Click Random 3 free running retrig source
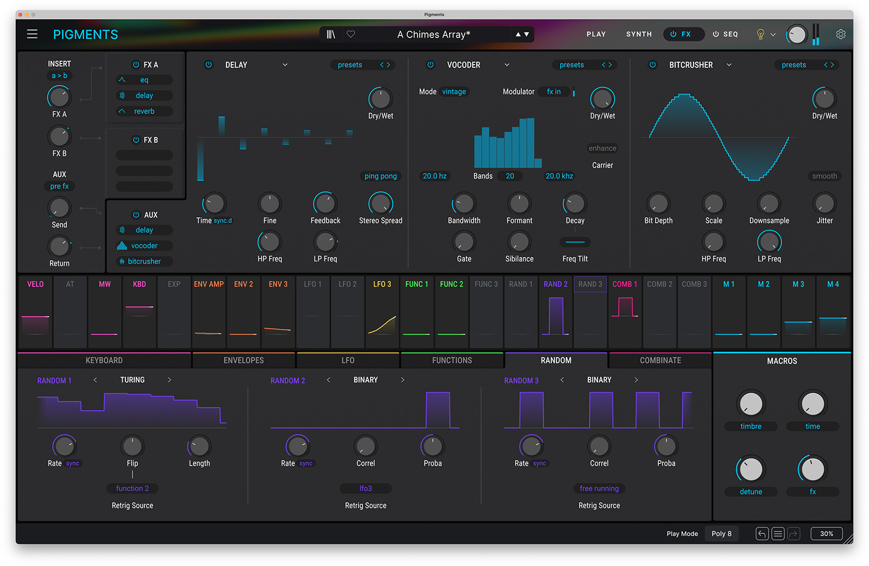 point(599,488)
